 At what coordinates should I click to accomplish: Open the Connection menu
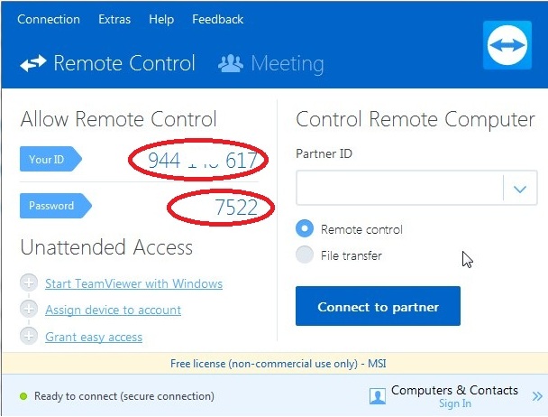pos(49,19)
